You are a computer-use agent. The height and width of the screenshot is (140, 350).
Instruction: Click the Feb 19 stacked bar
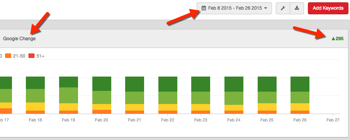pyautogui.click(x=68, y=95)
